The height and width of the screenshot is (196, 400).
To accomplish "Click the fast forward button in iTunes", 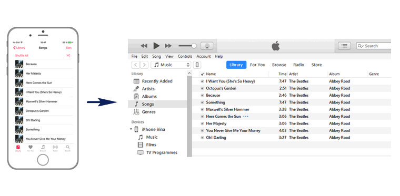I will (x=168, y=46).
